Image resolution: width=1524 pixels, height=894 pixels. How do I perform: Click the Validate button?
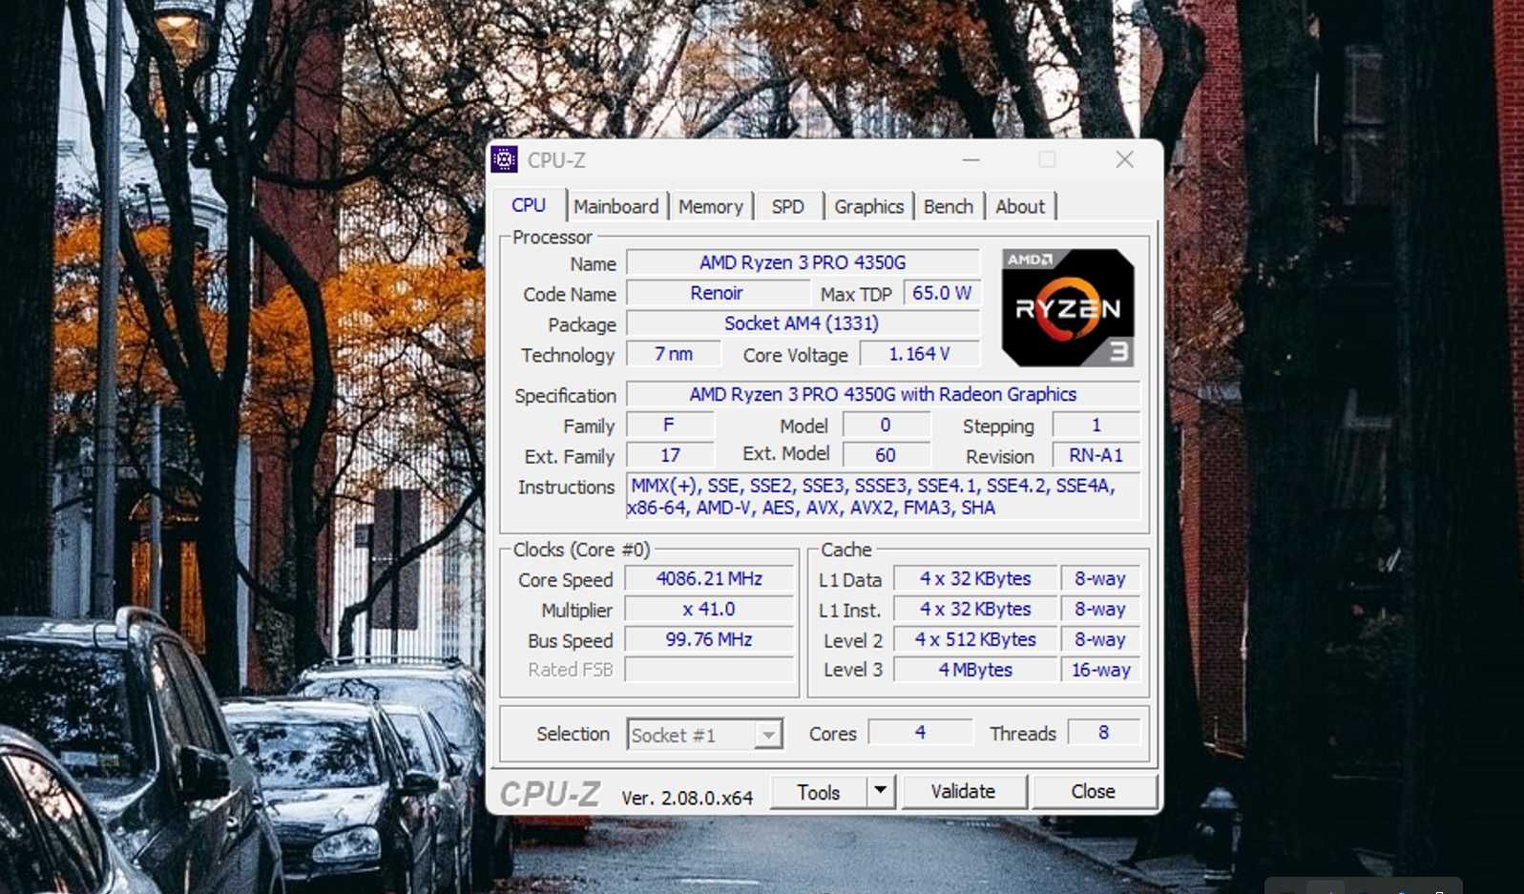coord(964,791)
